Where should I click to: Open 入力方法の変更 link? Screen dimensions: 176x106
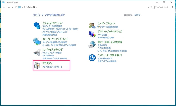point(104,48)
